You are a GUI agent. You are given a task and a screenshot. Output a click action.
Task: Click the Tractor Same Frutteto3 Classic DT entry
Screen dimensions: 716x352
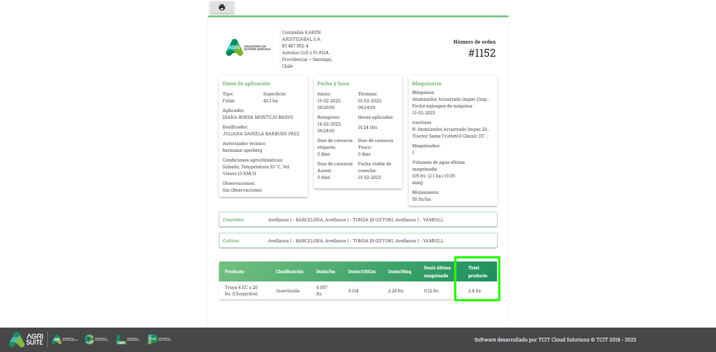(450, 136)
